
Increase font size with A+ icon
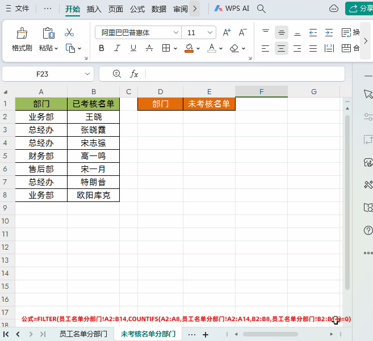click(x=227, y=32)
